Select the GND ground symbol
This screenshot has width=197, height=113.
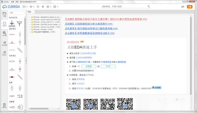pyautogui.click(x=12, y=24)
